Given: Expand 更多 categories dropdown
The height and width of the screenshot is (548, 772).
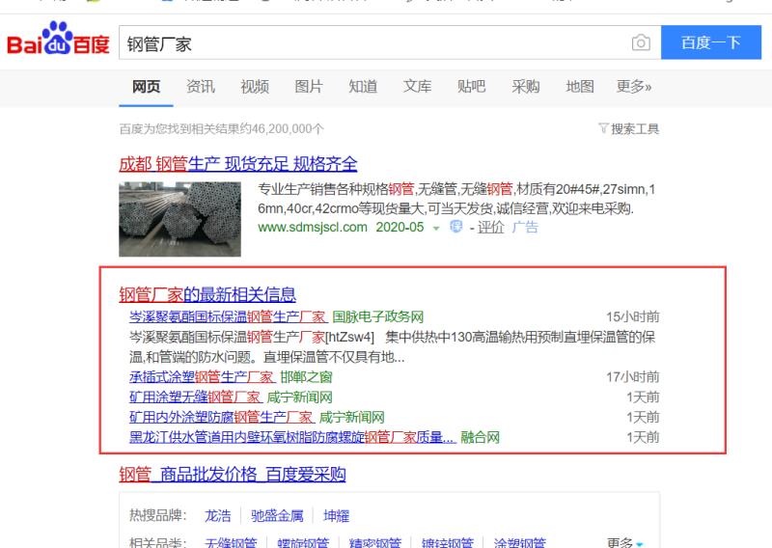Looking at the screenshot, I should pos(625,543).
